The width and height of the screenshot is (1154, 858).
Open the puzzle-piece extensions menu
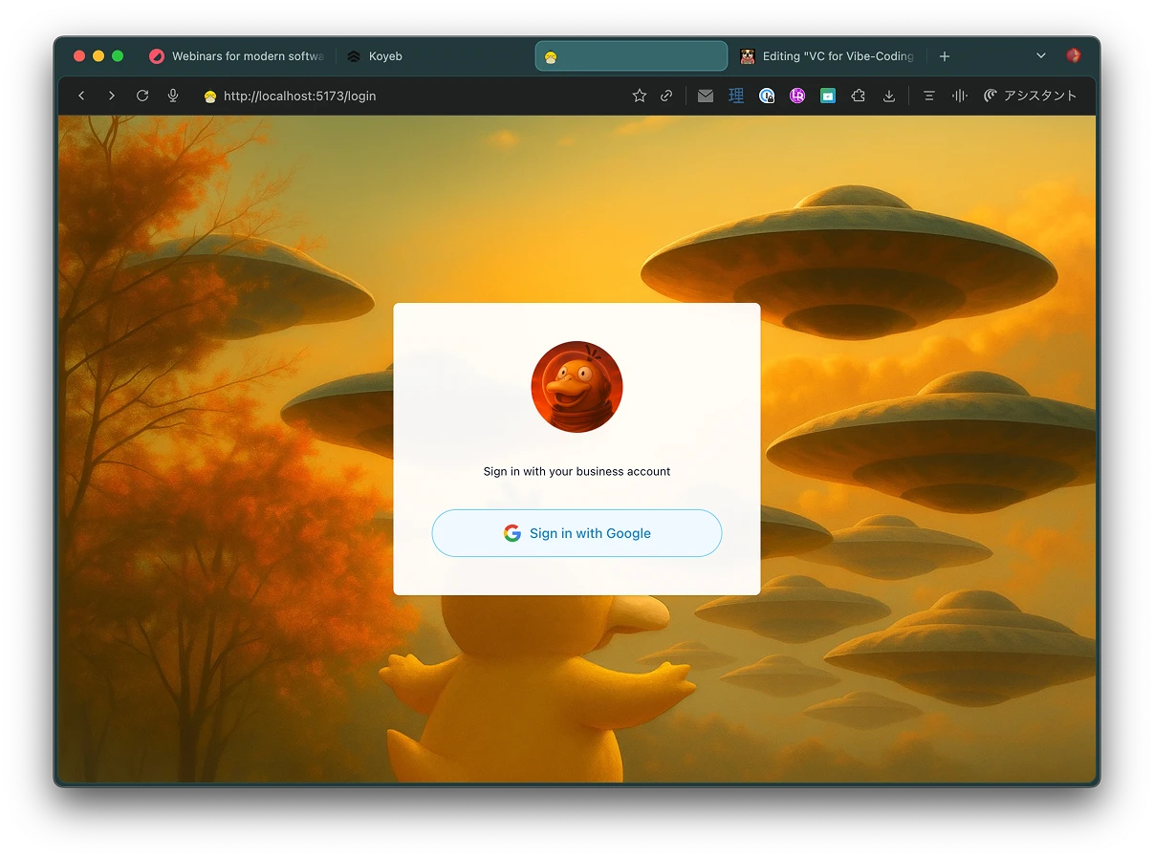[859, 96]
